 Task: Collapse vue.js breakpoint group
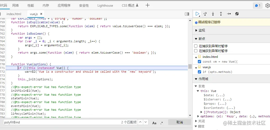click(196, 68)
